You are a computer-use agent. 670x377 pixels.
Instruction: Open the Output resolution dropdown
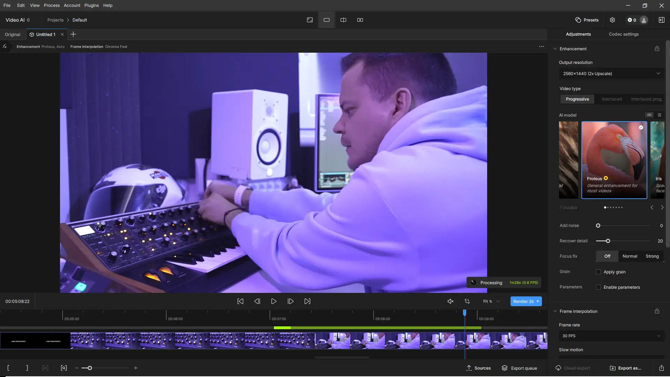611,74
